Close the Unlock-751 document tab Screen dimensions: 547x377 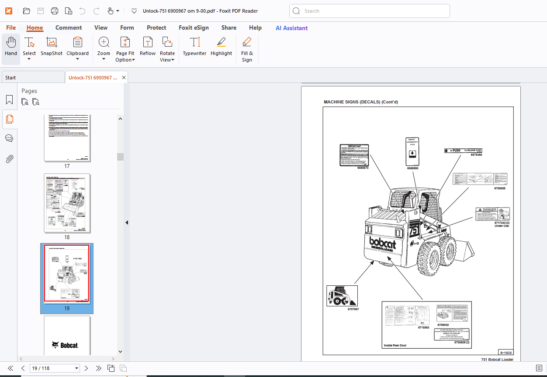pyautogui.click(x=124, y=78)
